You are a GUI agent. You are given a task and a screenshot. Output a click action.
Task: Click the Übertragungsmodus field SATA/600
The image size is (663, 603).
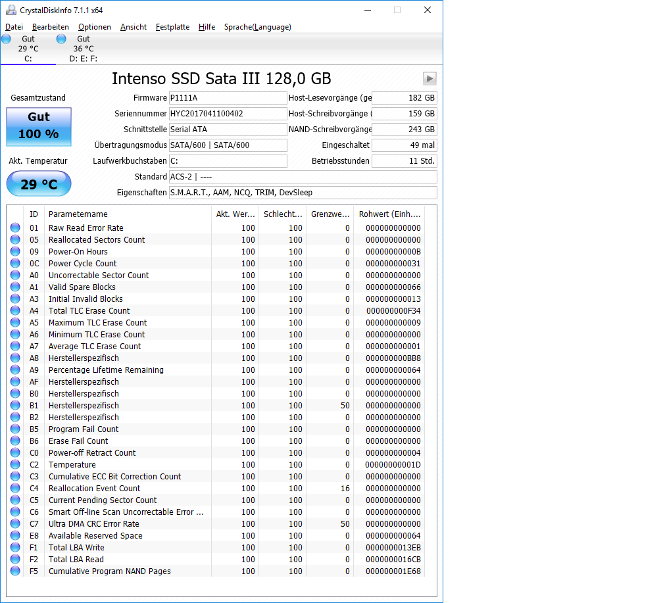pyautogui.click(x=228, y=145)
